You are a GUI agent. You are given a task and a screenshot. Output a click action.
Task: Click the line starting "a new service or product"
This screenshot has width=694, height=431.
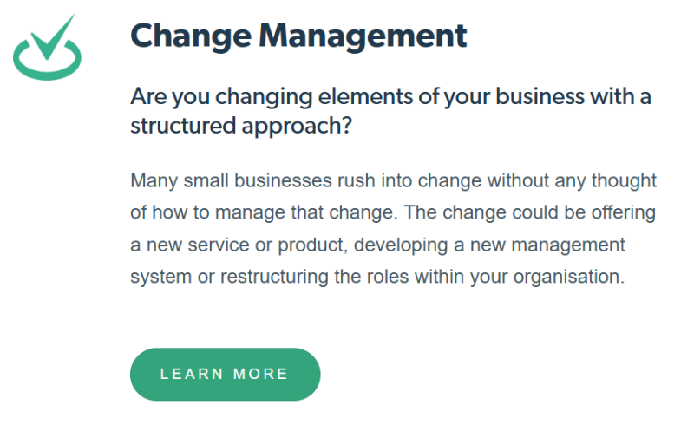coord(377,245)
